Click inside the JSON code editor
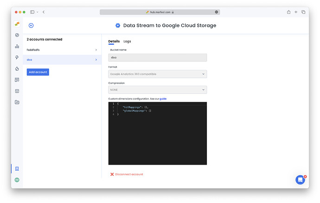 pyautogui.click(x=158, y=133)
